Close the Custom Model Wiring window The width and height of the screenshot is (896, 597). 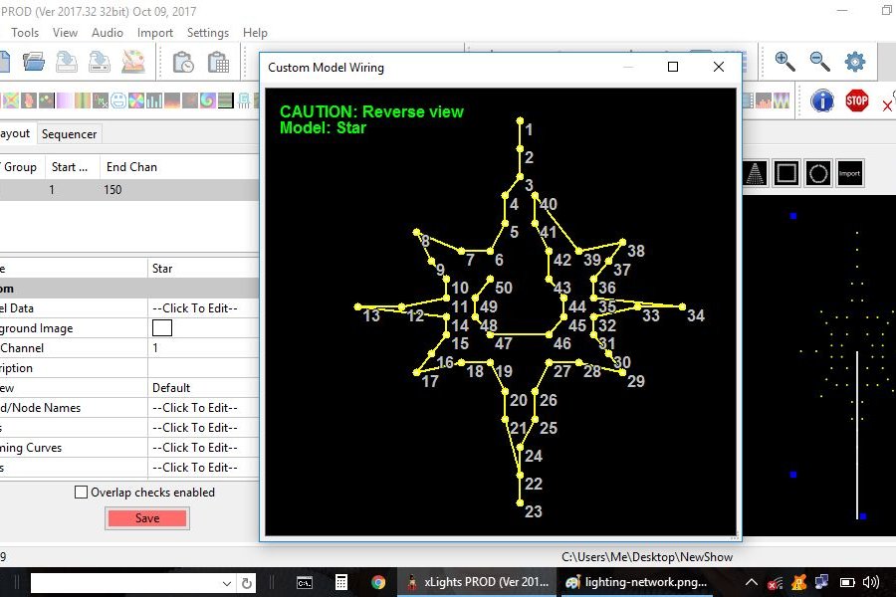click(719, 67)
